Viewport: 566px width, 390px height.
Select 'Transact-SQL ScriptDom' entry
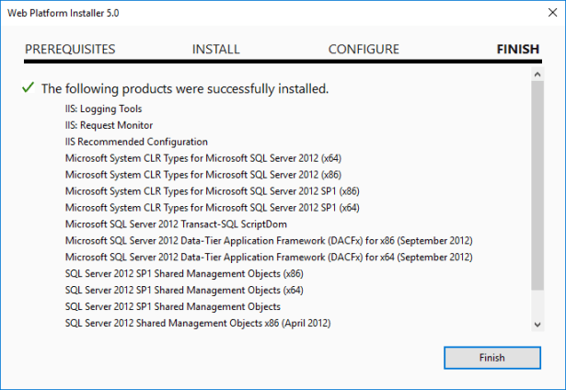click(x=176, y=224)
